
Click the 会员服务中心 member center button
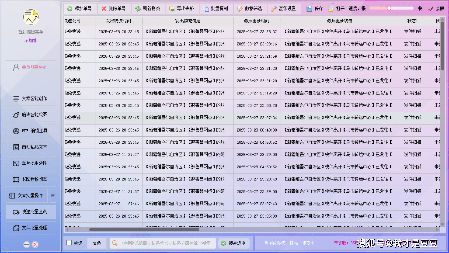(x=31, y=67)
